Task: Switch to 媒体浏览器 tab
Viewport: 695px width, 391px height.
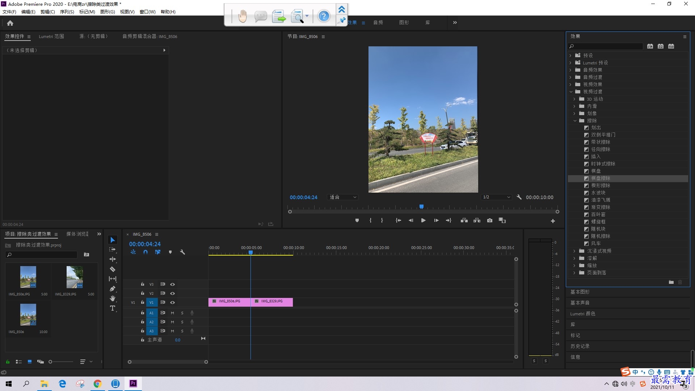Action: pyautogui.click(x=77, y=234)
